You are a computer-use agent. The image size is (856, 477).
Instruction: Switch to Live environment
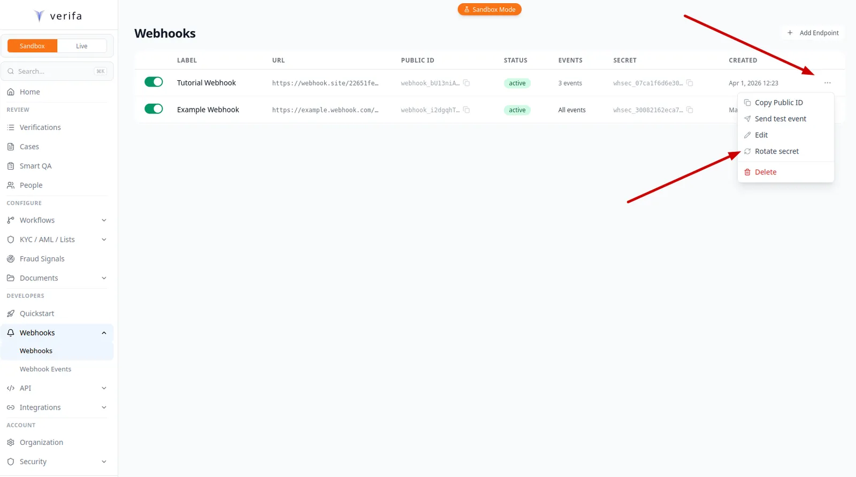click(82, 46)
